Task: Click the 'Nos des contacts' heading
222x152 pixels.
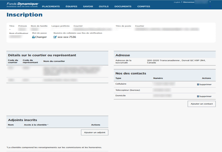Action: [131, 73]
